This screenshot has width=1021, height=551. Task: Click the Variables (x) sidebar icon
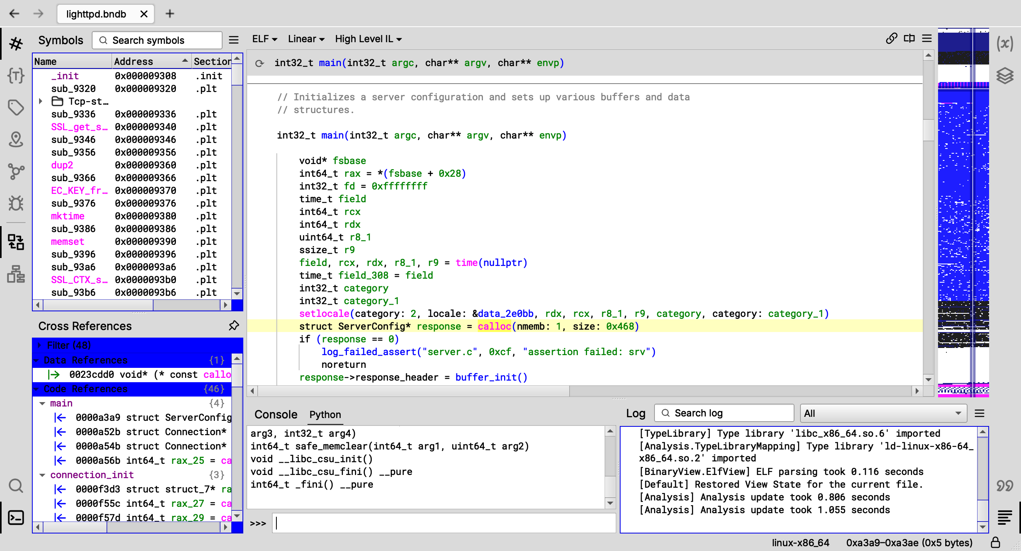pos(1005,43)
